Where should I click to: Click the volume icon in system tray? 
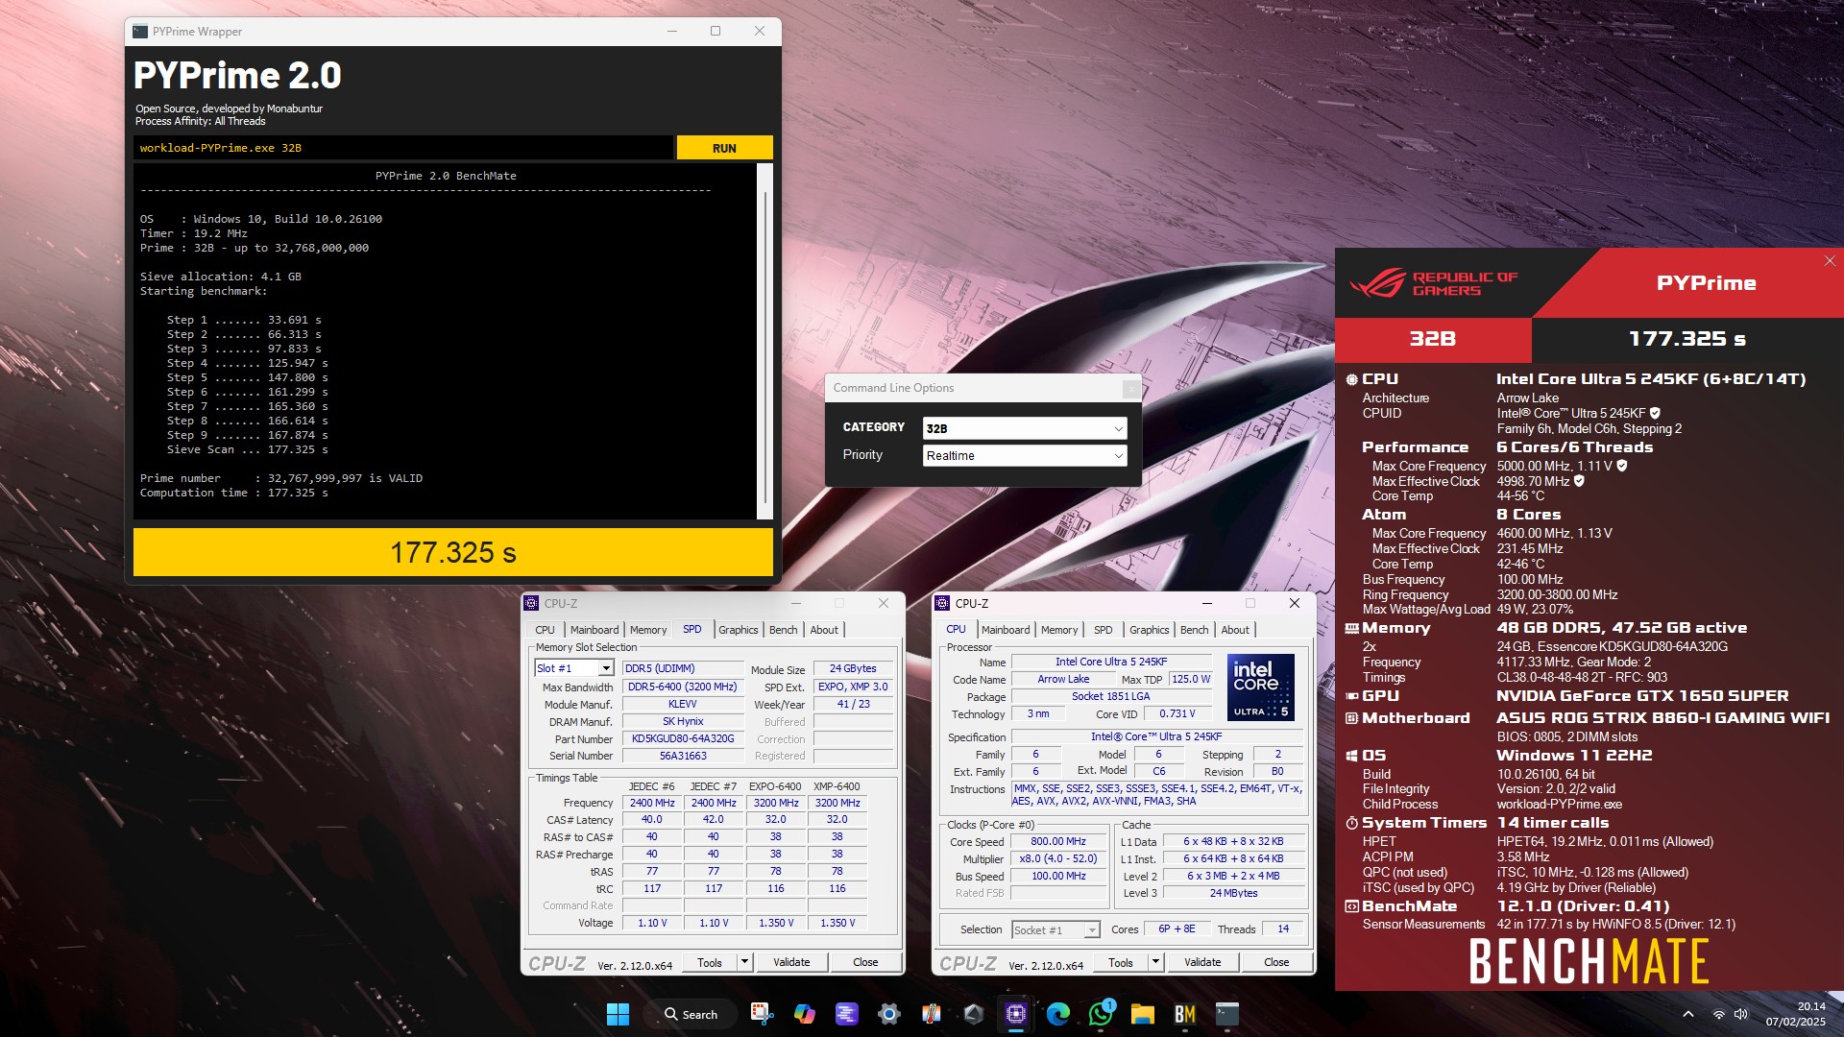point(1741,1014)
